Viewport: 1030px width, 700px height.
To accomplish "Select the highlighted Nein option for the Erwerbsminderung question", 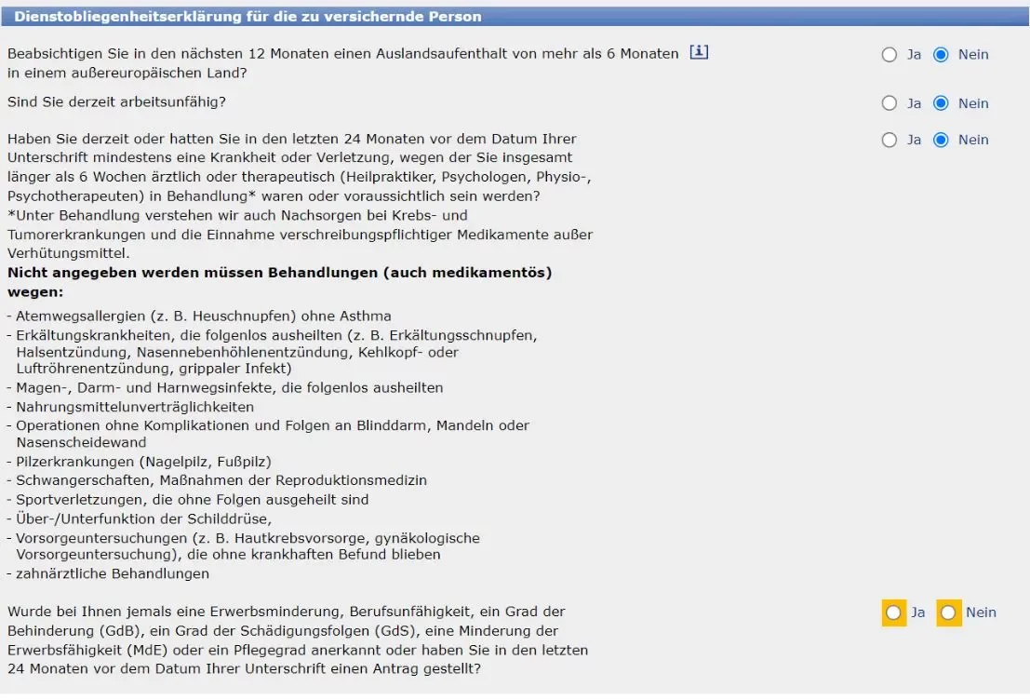I will (949, 612).
